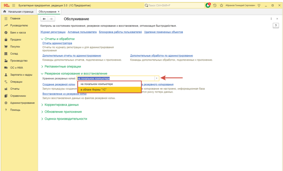
Task: Click the help question mark button
Action: coord(276,26)
